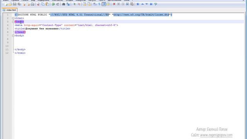This screenshot has height=139, width=247.
Task: Click the Redo toolbar icon
Action: pos(58,4)
